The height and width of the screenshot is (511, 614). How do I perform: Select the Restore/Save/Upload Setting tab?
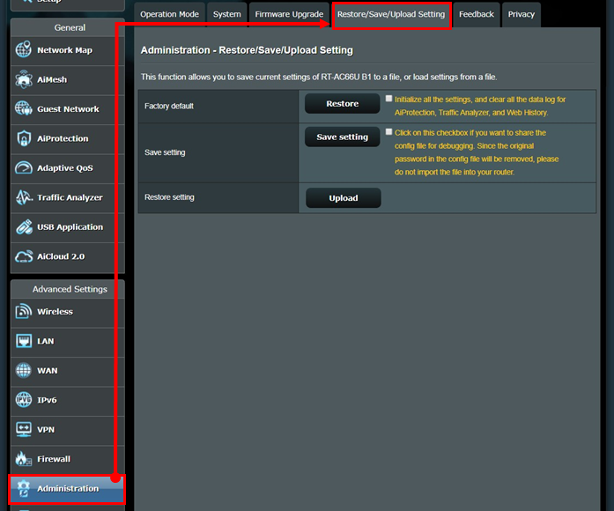click(391, 14)
